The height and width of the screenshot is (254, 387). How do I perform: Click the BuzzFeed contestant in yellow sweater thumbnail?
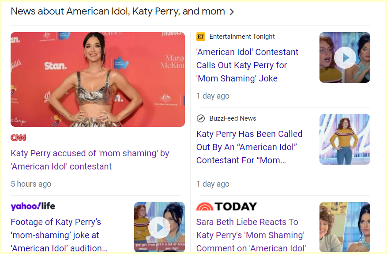(345, 139)
